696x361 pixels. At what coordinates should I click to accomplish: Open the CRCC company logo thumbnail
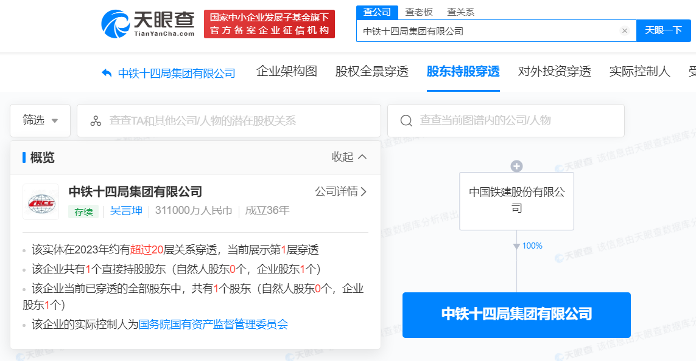coord(41,202)
